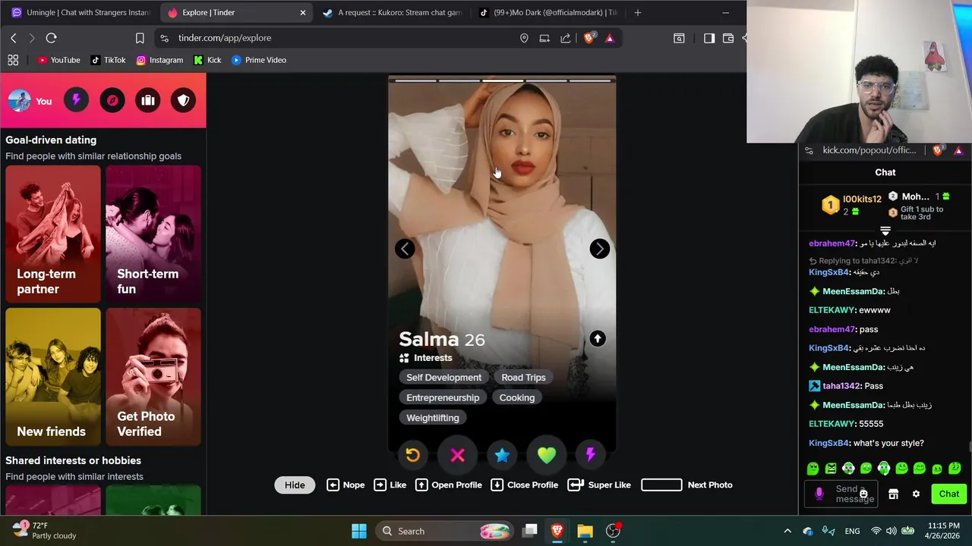The height and width of the screenshot is (546, 972).
Task: Bookmark this page icon
Action: click(140, 38)
